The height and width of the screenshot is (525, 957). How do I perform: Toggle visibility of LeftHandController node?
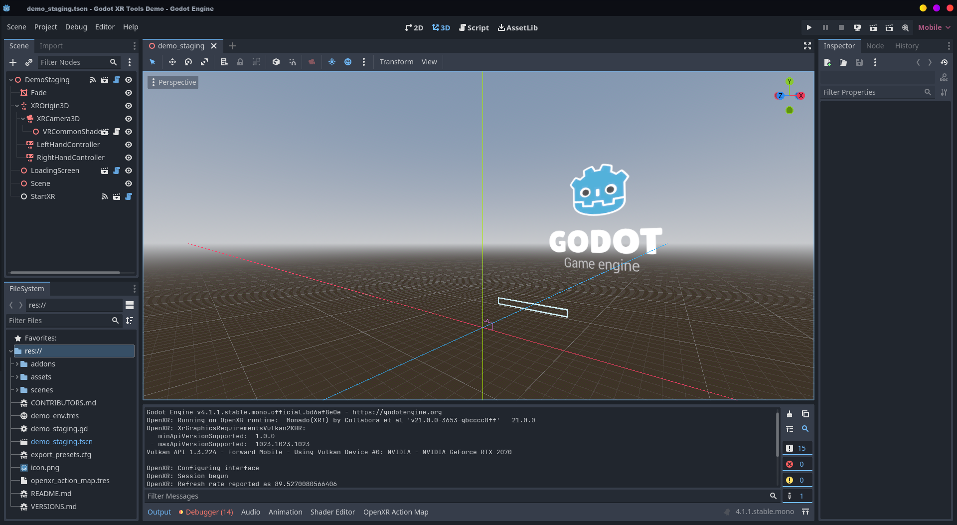(128, 145)
